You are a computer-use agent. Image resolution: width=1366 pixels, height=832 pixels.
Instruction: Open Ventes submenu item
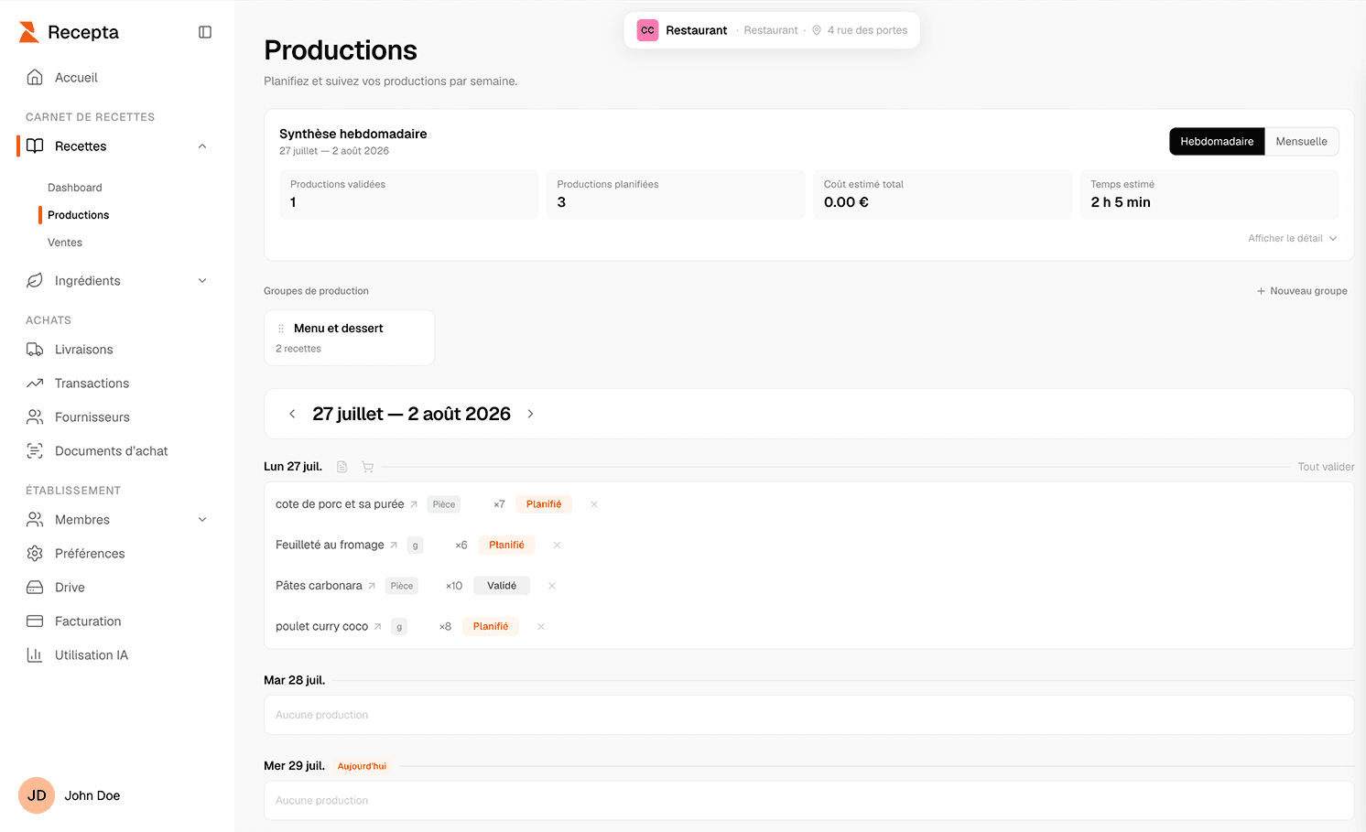click(x=65, y=243)
